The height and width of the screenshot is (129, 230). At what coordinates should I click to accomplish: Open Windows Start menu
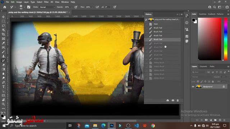click(4, 126)
